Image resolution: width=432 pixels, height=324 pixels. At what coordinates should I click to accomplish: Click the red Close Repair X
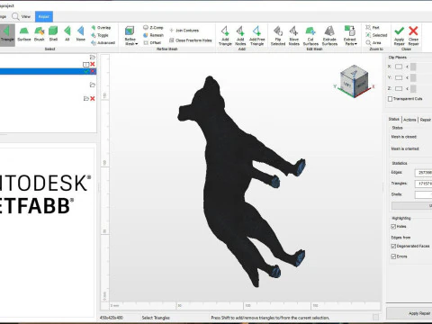[x=413, y=35]
